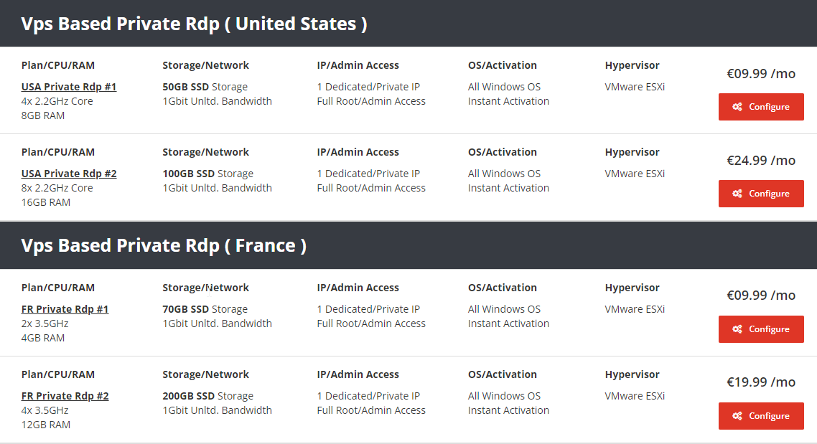Click the gears icon on the USA Private Rdp #1 Configure button
This screenshot has width=817, height=444.
737,107
